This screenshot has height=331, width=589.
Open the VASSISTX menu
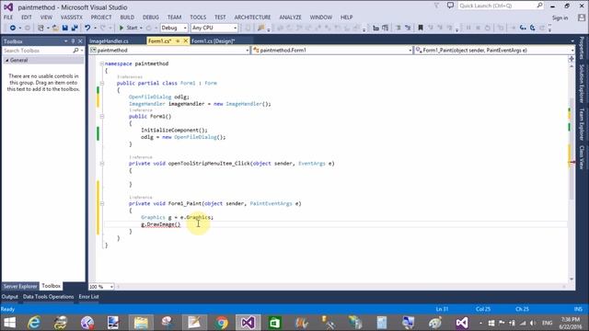coord(72,17)
